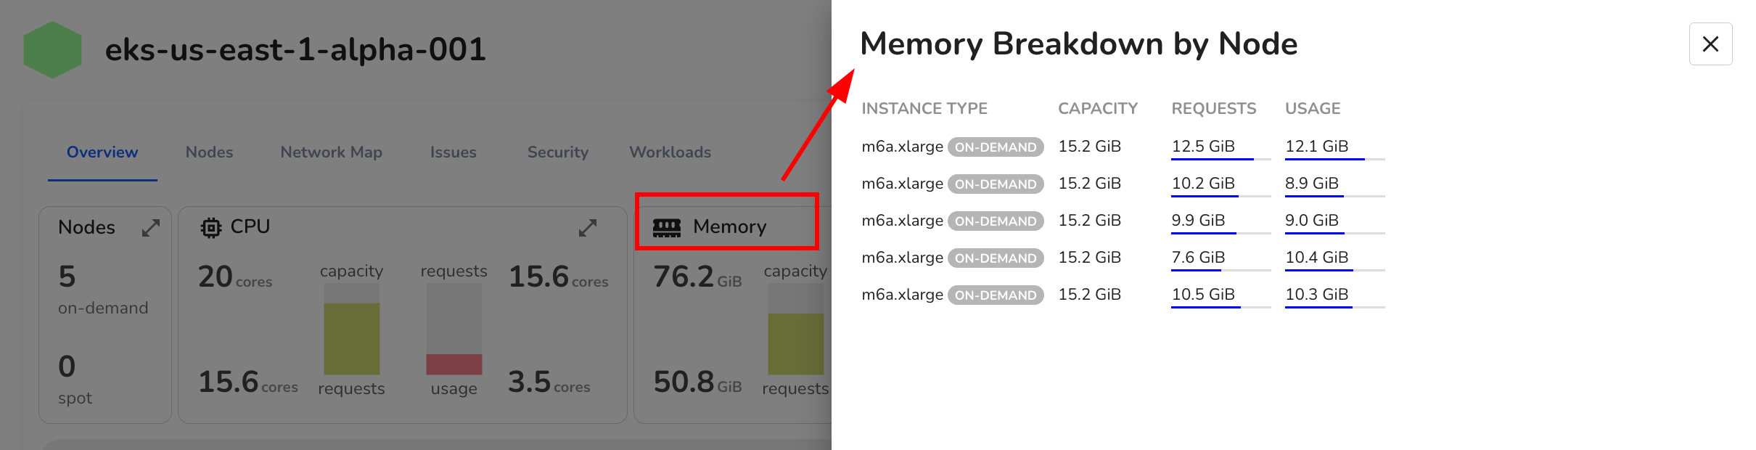Open the Nodes tab

tap(209, 152)
